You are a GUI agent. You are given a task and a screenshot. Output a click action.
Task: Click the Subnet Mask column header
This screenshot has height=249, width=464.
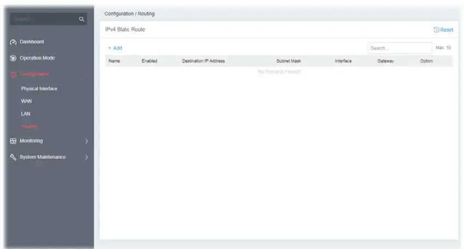289,61
